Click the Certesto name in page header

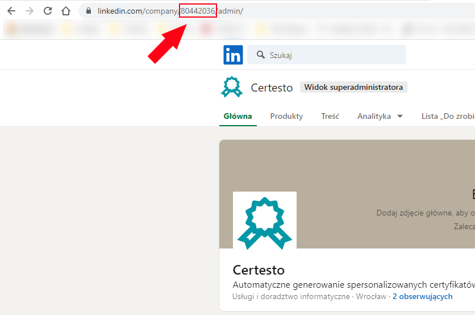(x=272, y=88)
